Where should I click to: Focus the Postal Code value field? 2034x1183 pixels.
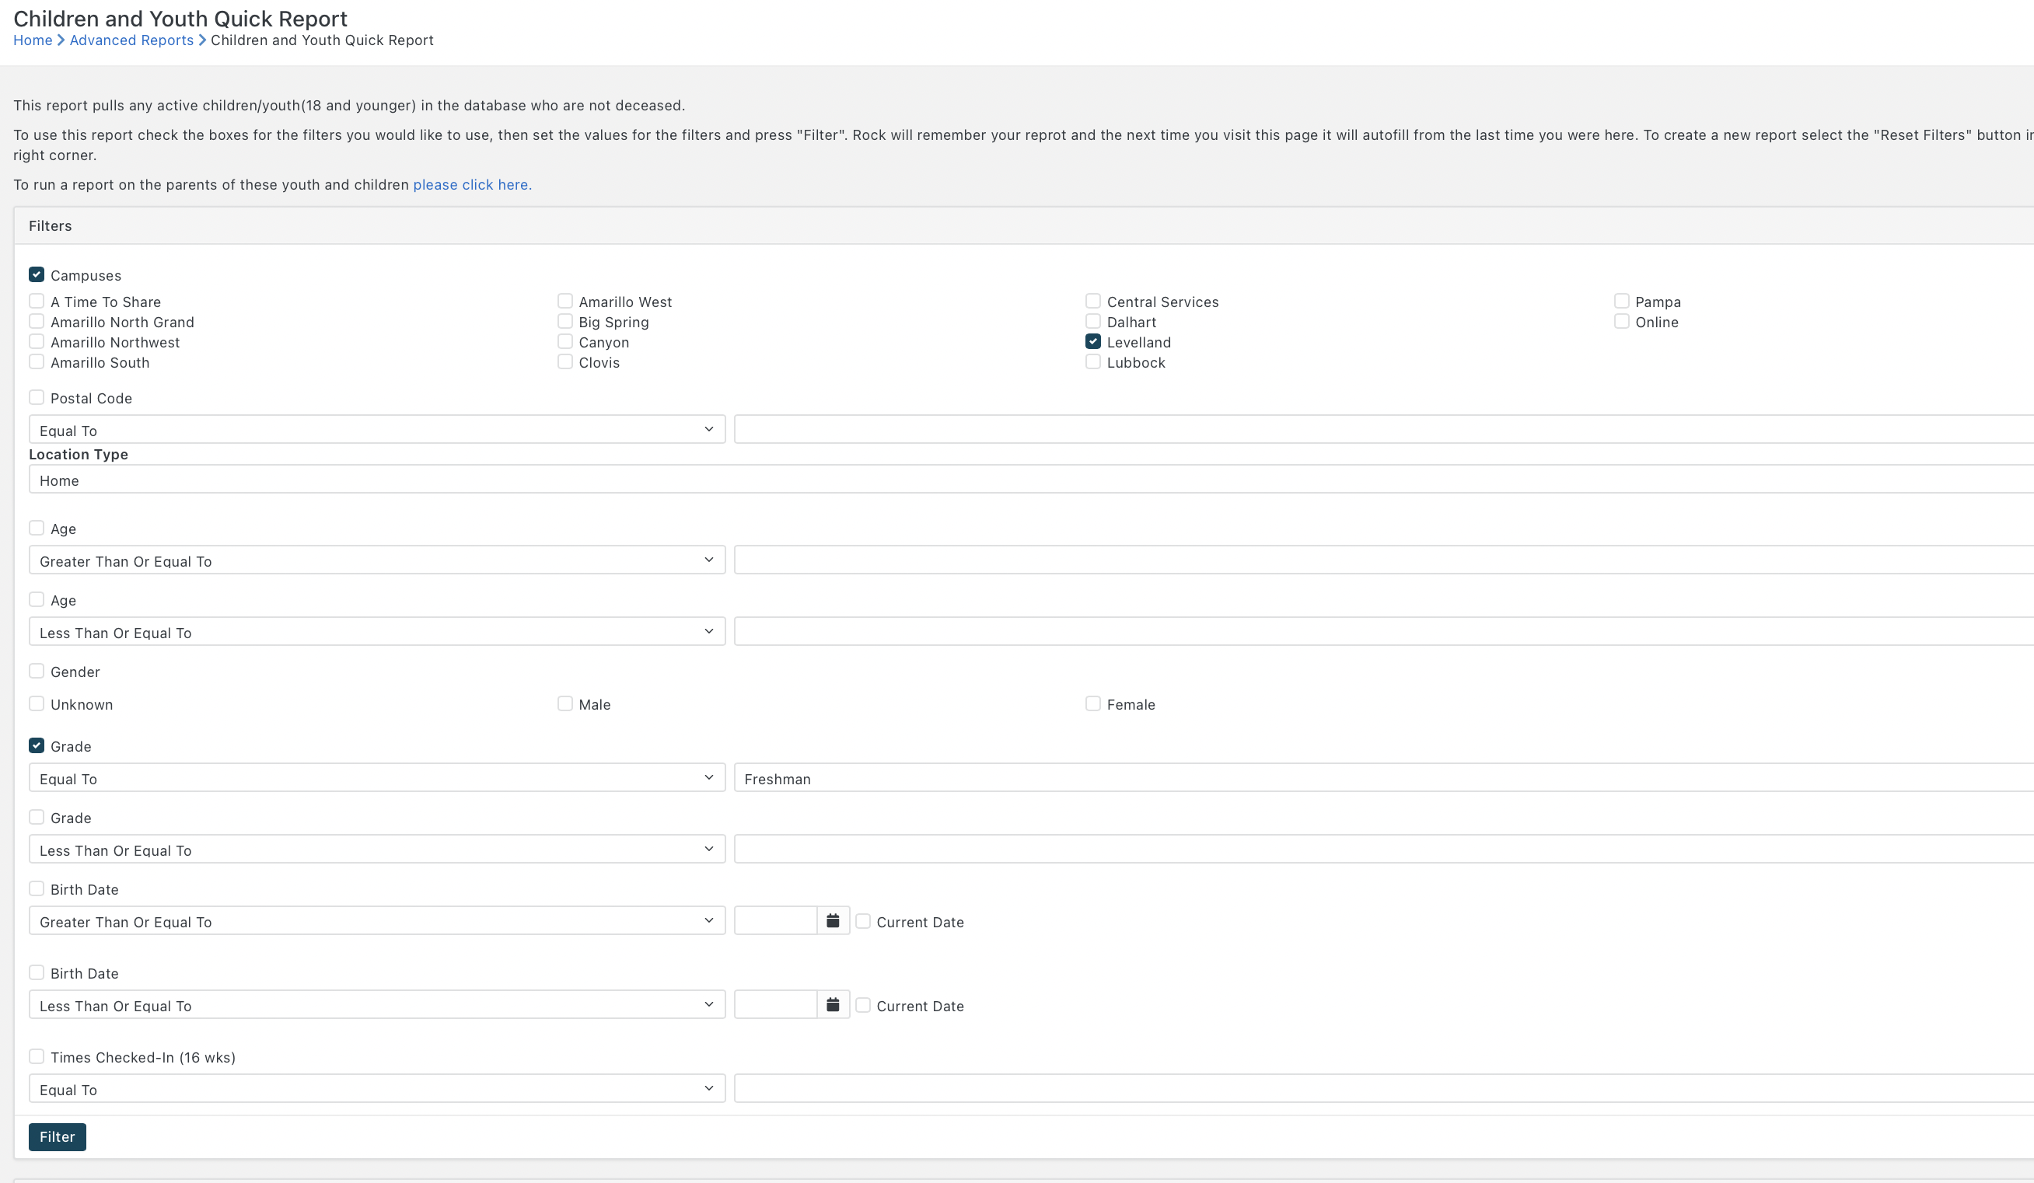click(1384, 429)
